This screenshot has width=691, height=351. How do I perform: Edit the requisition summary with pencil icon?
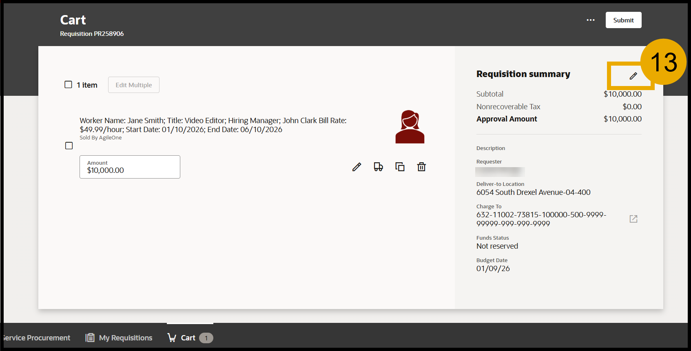[633, 76]
